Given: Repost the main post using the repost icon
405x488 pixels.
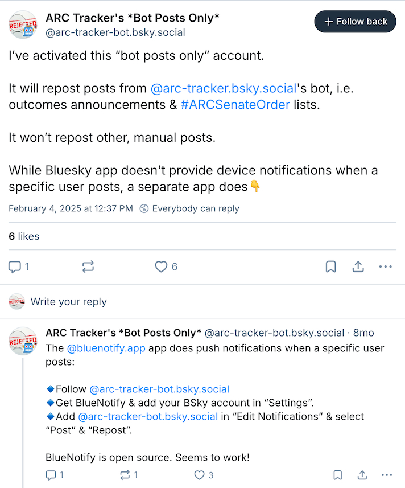Looking at the screenshot, I should click(x=88, y=266).
